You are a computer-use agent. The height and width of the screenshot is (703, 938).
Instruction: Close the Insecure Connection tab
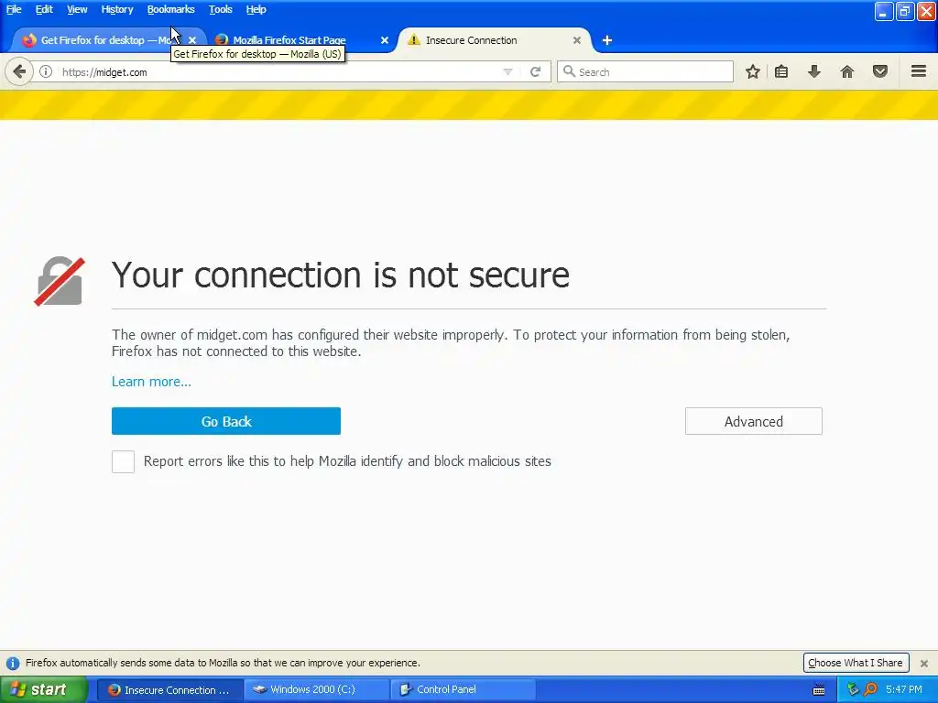[x=577, y=40]
